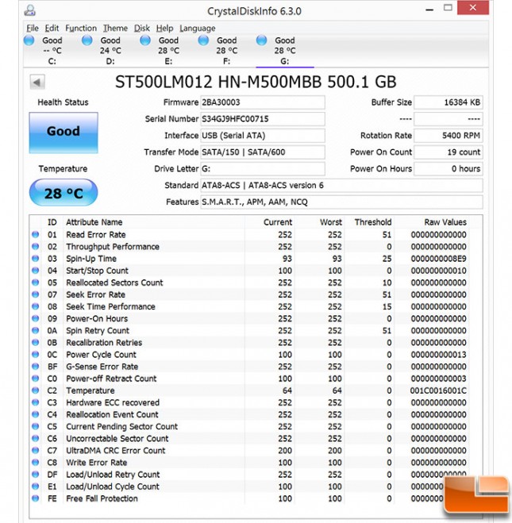Click status dot for Seek Time Performance
Image resolution: width=512 pixels, height=523 pixels.
coord(36,306)
